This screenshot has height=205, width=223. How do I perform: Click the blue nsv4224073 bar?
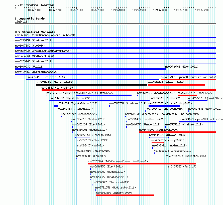pyautogui.click(x=197, y=122)
